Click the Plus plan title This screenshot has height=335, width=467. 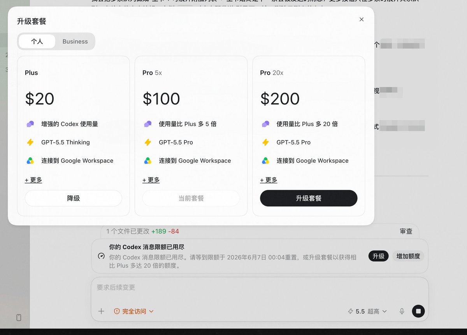point(32,73)
